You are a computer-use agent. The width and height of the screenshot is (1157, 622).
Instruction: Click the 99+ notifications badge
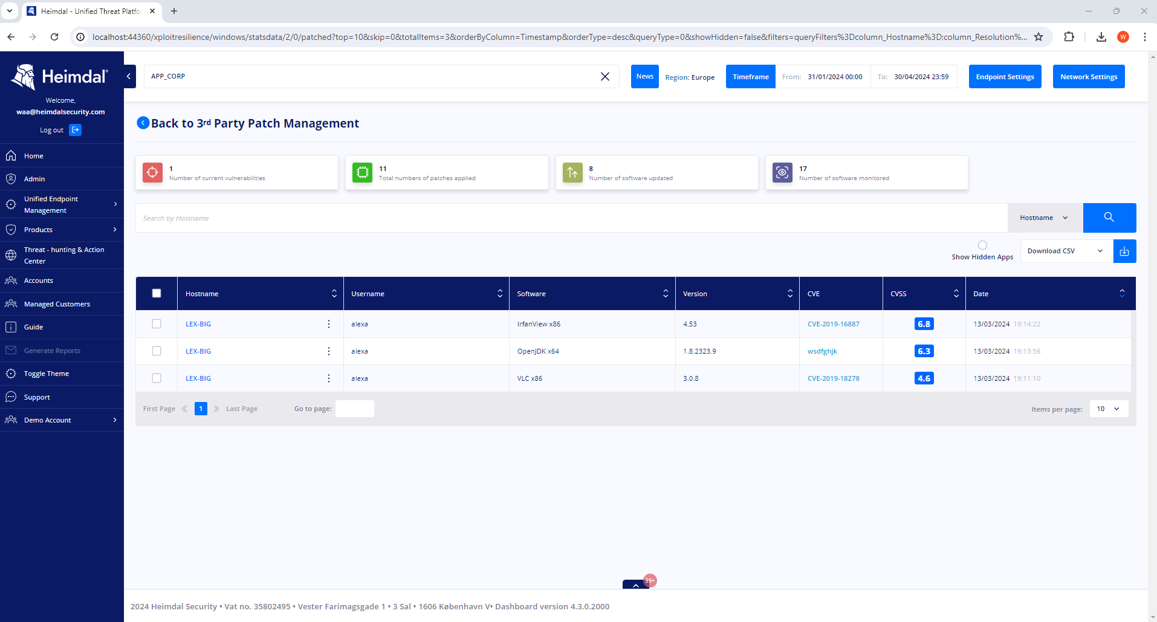coord(650,580)
